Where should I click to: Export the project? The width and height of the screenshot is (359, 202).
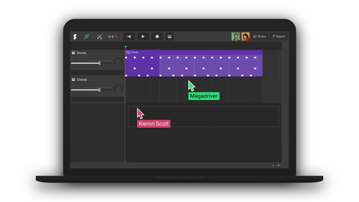tap(278, 36)
